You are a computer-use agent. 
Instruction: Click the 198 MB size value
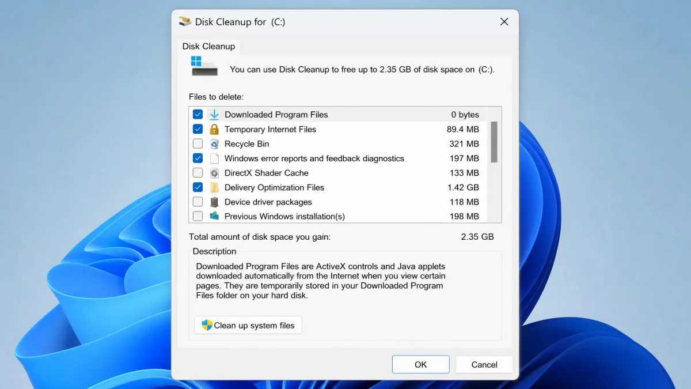(464, 216)
